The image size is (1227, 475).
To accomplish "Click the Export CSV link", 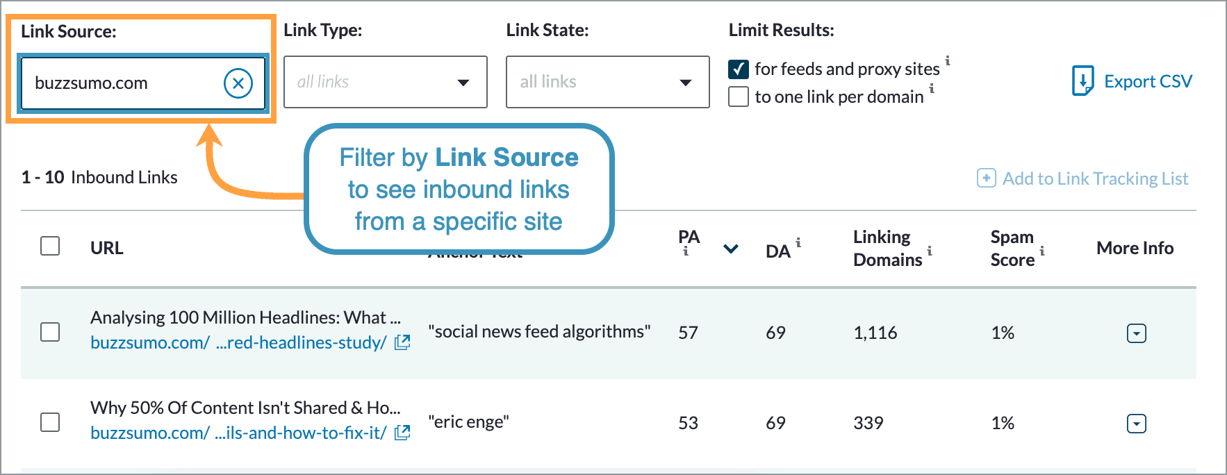I will tap(1148, 81).
